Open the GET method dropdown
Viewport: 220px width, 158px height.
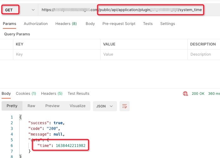tap(19, 10)
